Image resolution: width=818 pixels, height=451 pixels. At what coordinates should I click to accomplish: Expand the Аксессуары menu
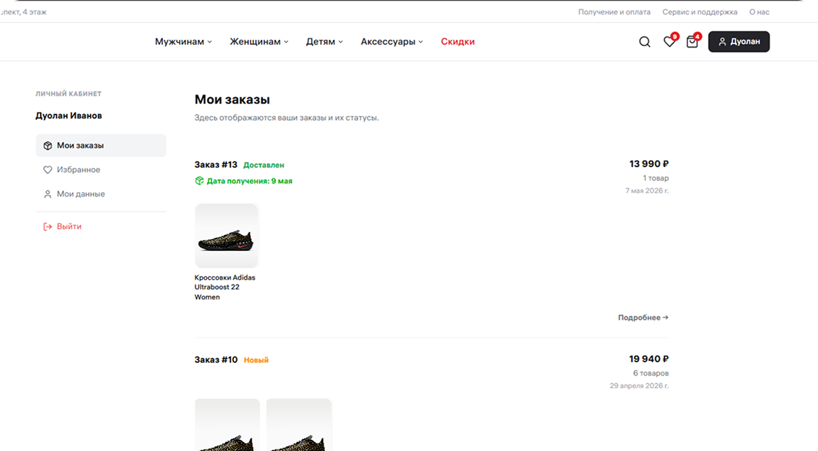pyautogui.click(x=392, y=42)
